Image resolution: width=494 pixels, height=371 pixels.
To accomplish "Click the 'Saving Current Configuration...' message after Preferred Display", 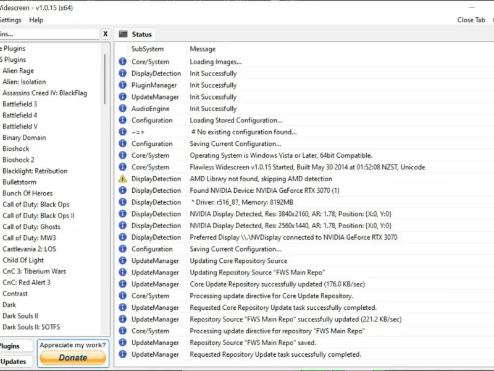I will point(235,249).
